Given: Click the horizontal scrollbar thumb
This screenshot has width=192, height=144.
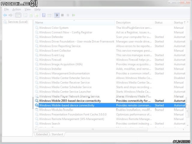Looking at the screenshot, I should (x=93, y=129).
